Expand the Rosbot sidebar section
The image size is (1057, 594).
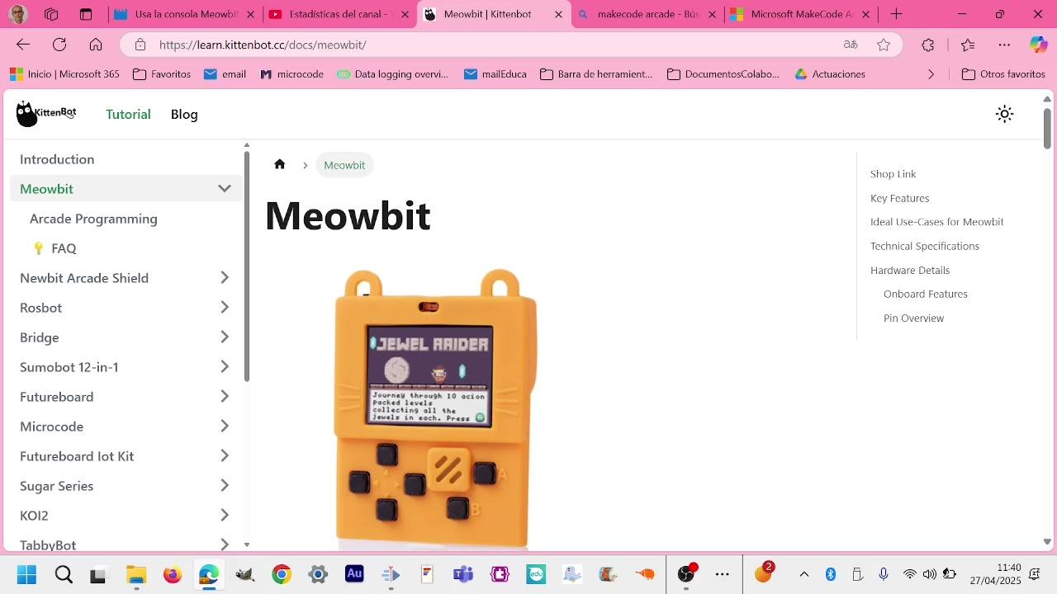[x=225, y=308]
